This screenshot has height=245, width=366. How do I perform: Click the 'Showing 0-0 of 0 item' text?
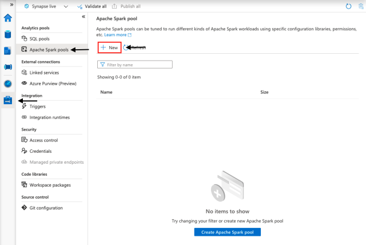click(x=119, y=77)
